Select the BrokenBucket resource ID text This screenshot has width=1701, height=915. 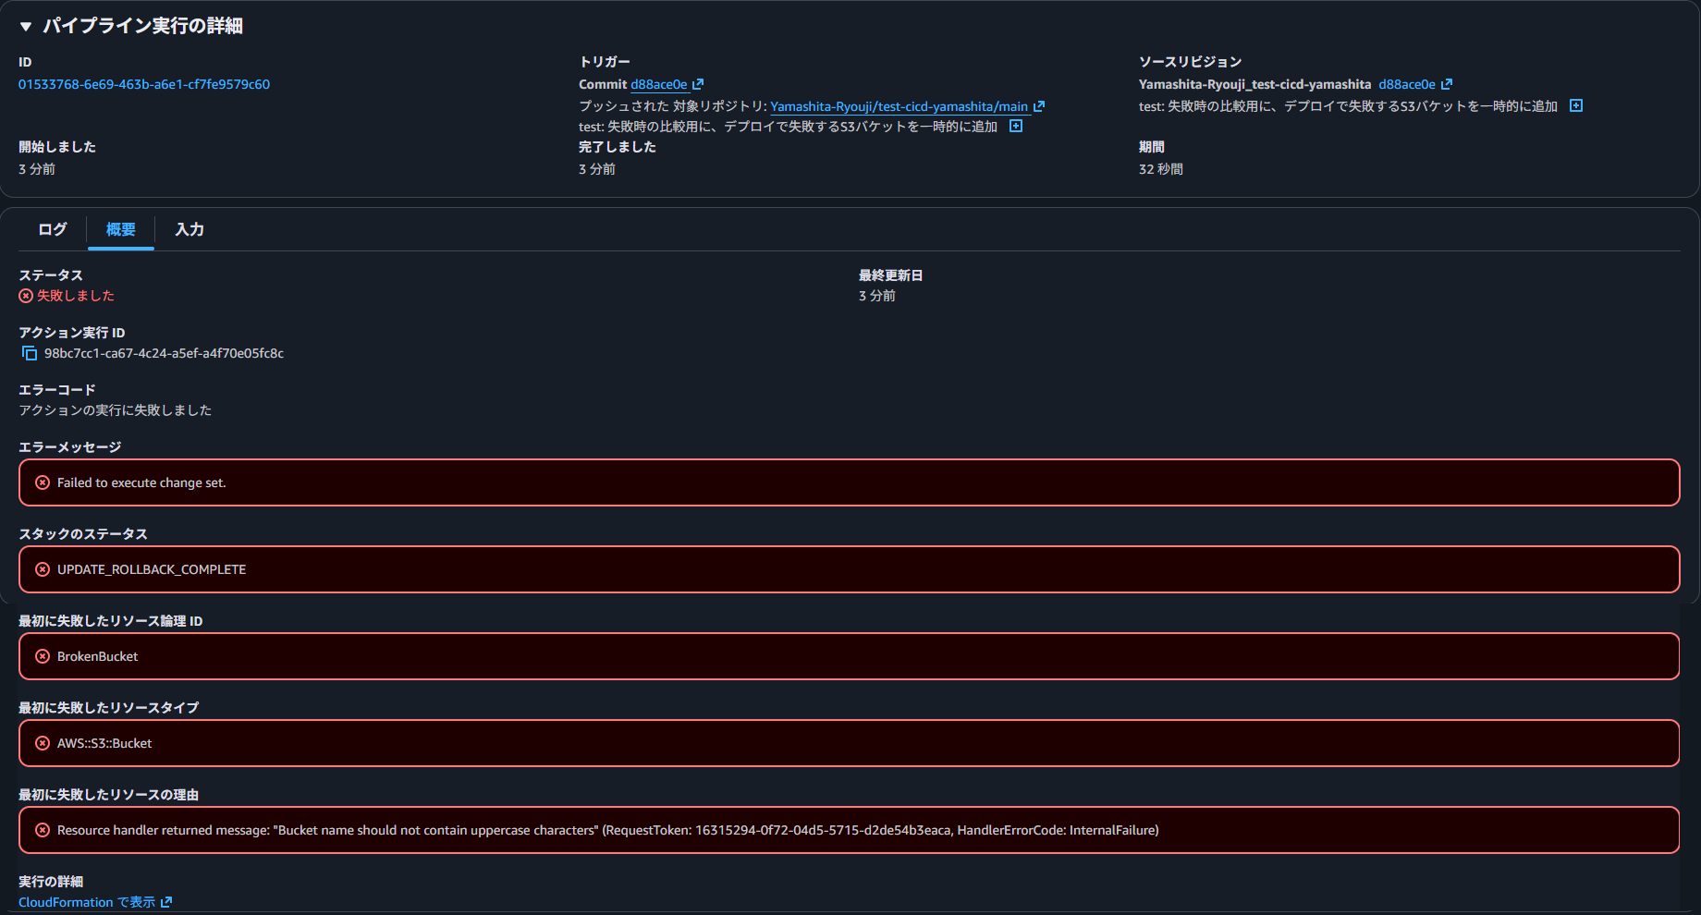click(97, 656)
